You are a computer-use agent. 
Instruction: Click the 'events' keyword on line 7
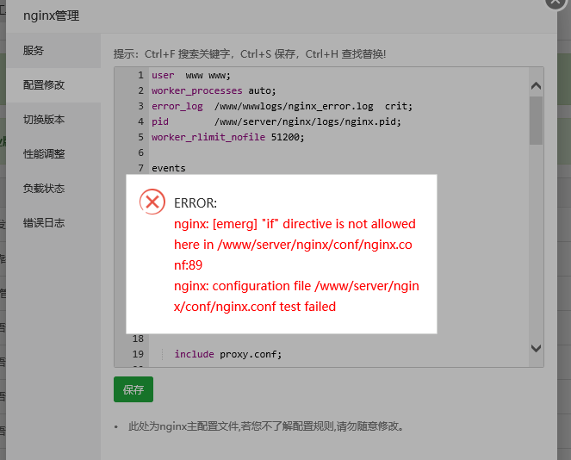pos(169,168)
